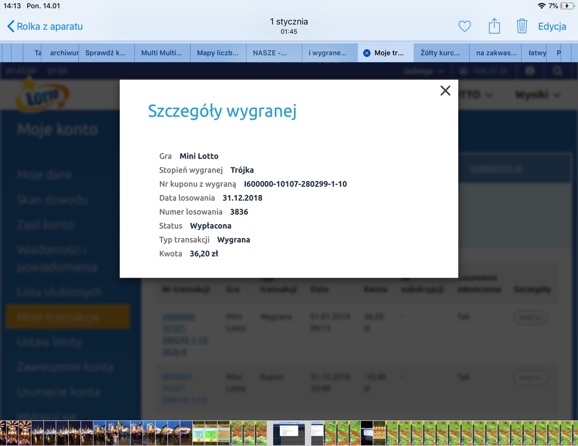Click the blurred search magnifier icon
Screen dimensions: 578x446
[558, 71]
